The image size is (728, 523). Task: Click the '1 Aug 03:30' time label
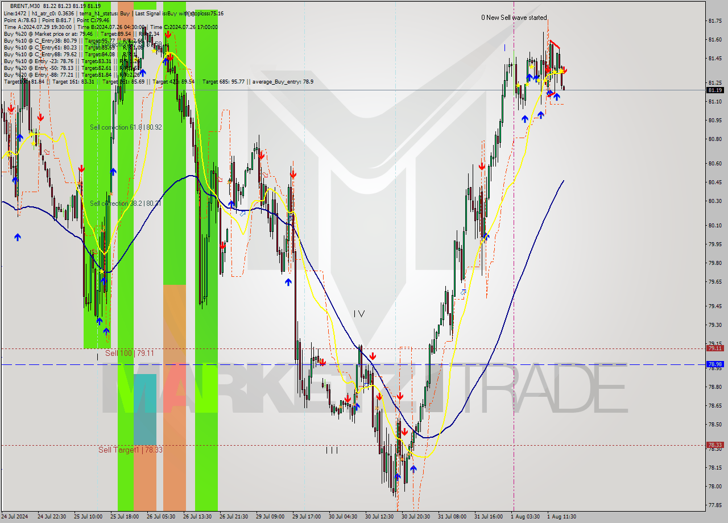tap(525, 517)
